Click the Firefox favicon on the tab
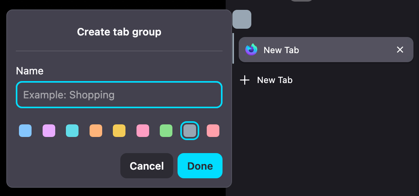The width and height of the screenshot is (419, 196). [x=251, y=50]
